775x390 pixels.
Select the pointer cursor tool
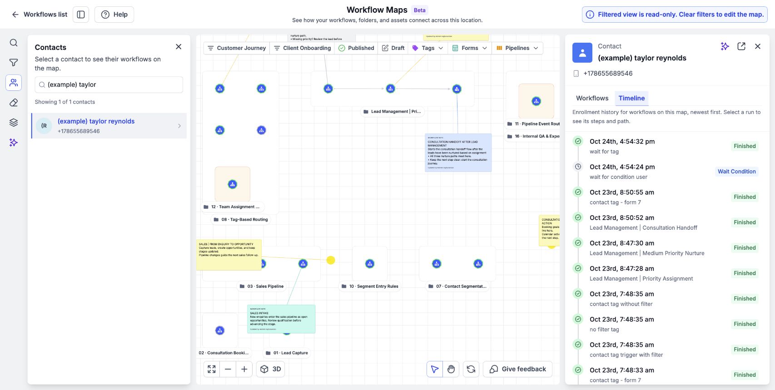click(x=435, y=369)
